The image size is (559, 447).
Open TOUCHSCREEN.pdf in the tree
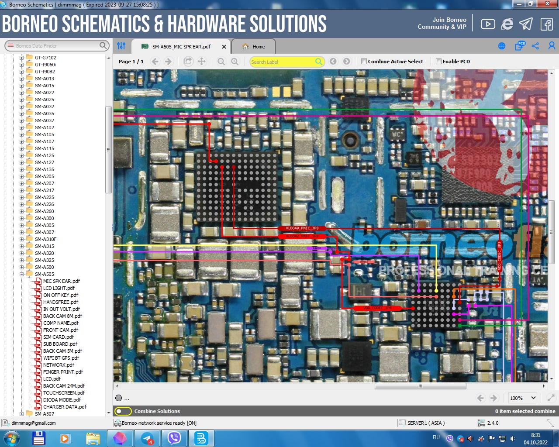(x=64, y=393)
